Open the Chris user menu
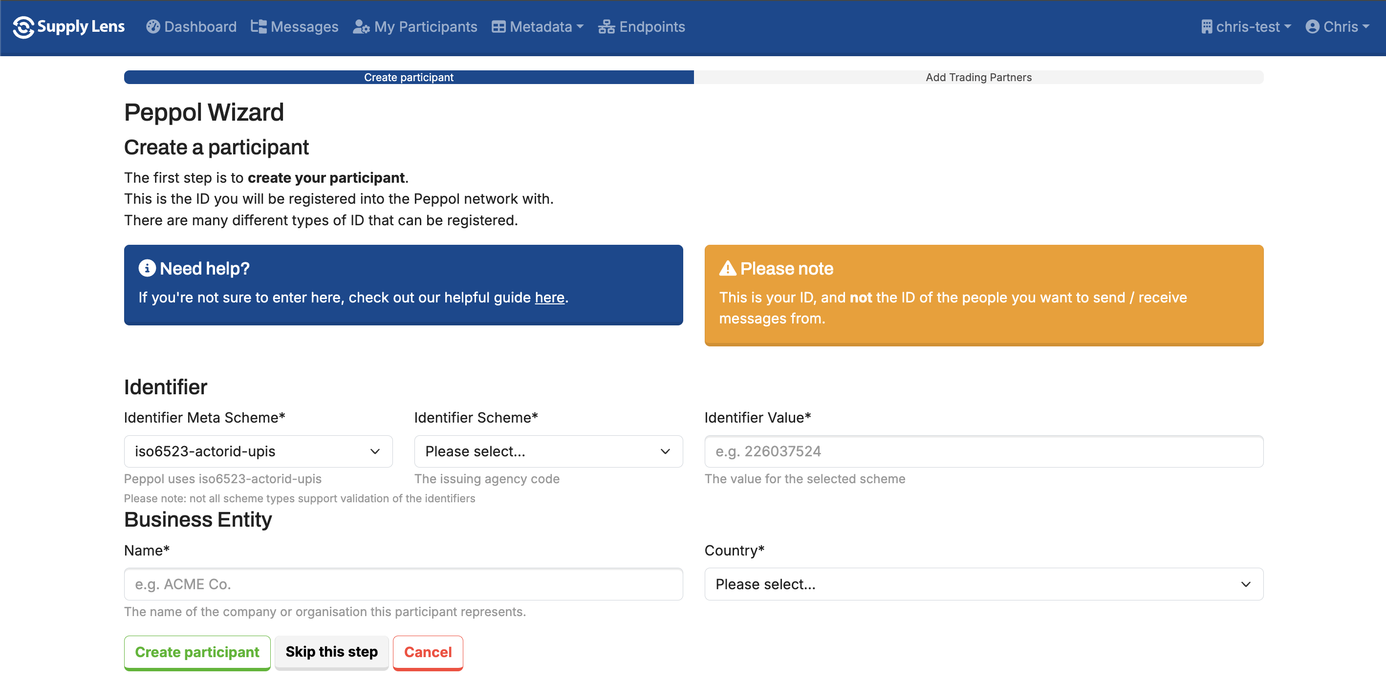The height and width of the screenshot is (684, 1386). pyautogui.click(x=1337, y=27)
